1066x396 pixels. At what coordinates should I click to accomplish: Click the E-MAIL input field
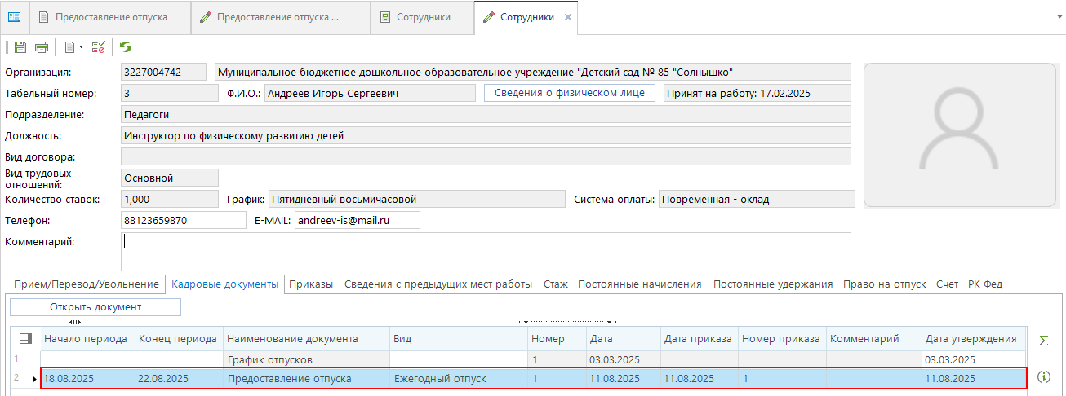[x=356, y=220]
